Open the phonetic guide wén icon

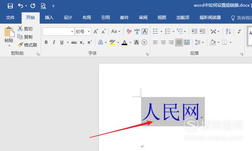tap(137, 31)
